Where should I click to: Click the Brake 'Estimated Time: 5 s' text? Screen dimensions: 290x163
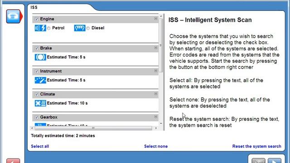66,57
